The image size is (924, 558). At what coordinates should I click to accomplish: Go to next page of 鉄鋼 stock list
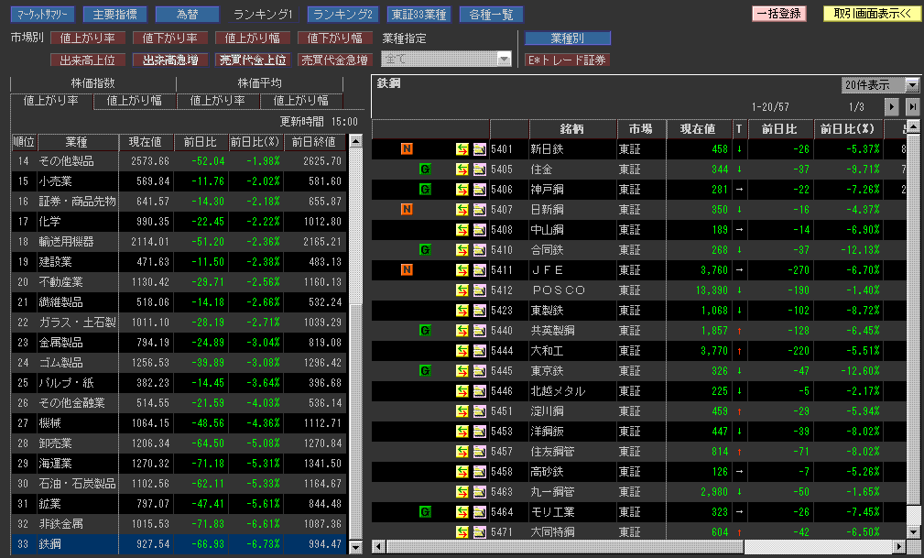pyautogui.click(x=891, y=106)
